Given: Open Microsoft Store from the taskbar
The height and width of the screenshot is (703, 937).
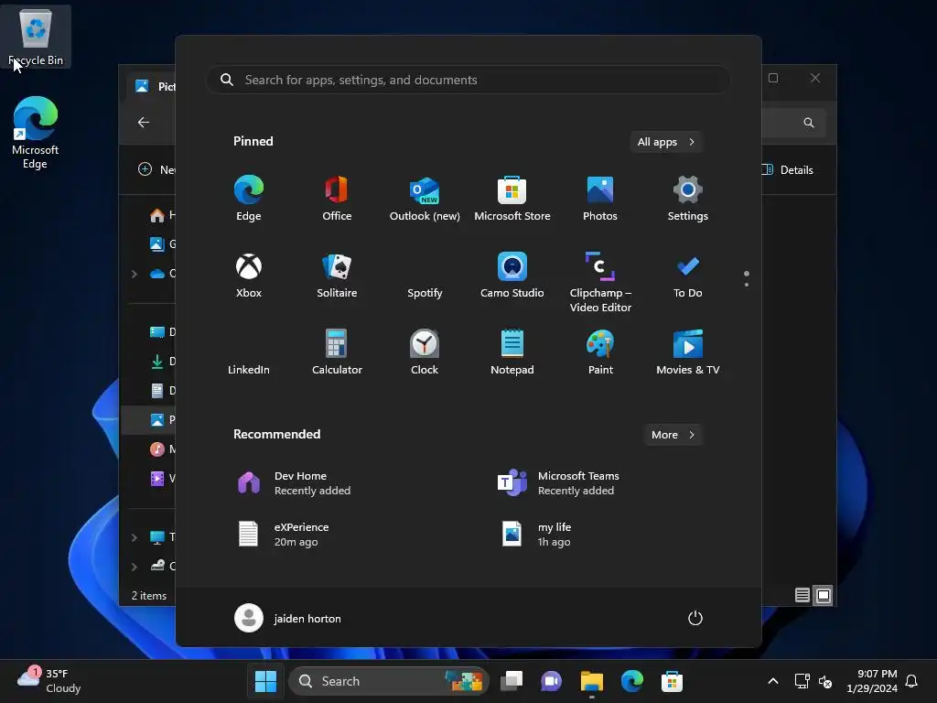Looking at the screenshot, I should (x=672, y=681).
